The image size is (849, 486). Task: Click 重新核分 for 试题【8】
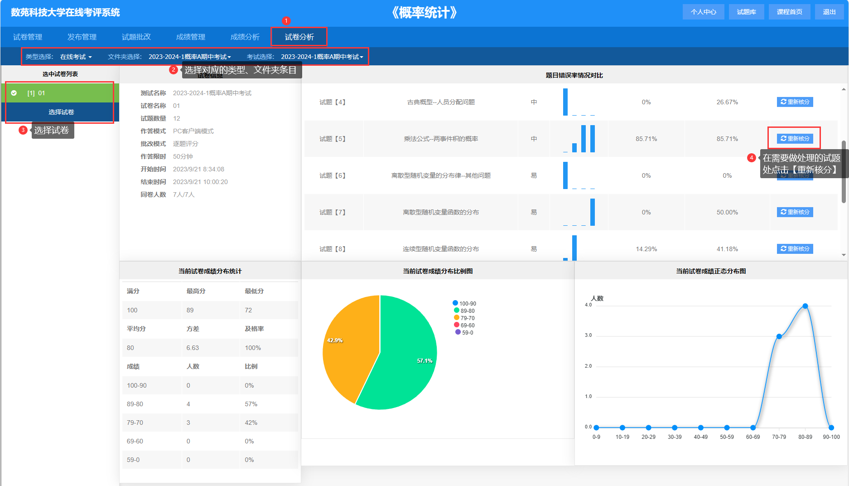(795, 249)
